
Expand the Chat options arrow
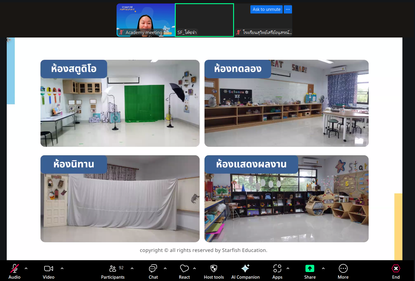pyautogui.click(x=165, y=268)
